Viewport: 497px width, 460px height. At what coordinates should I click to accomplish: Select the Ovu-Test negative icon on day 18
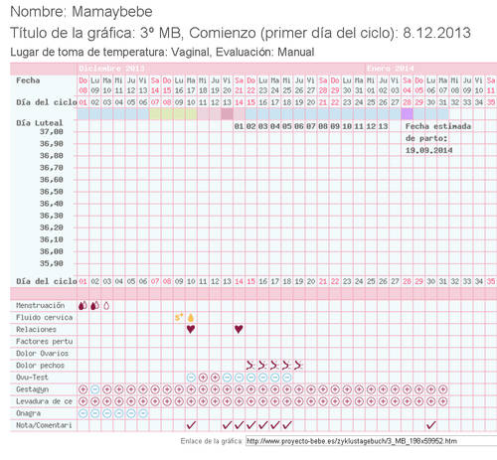287,378
